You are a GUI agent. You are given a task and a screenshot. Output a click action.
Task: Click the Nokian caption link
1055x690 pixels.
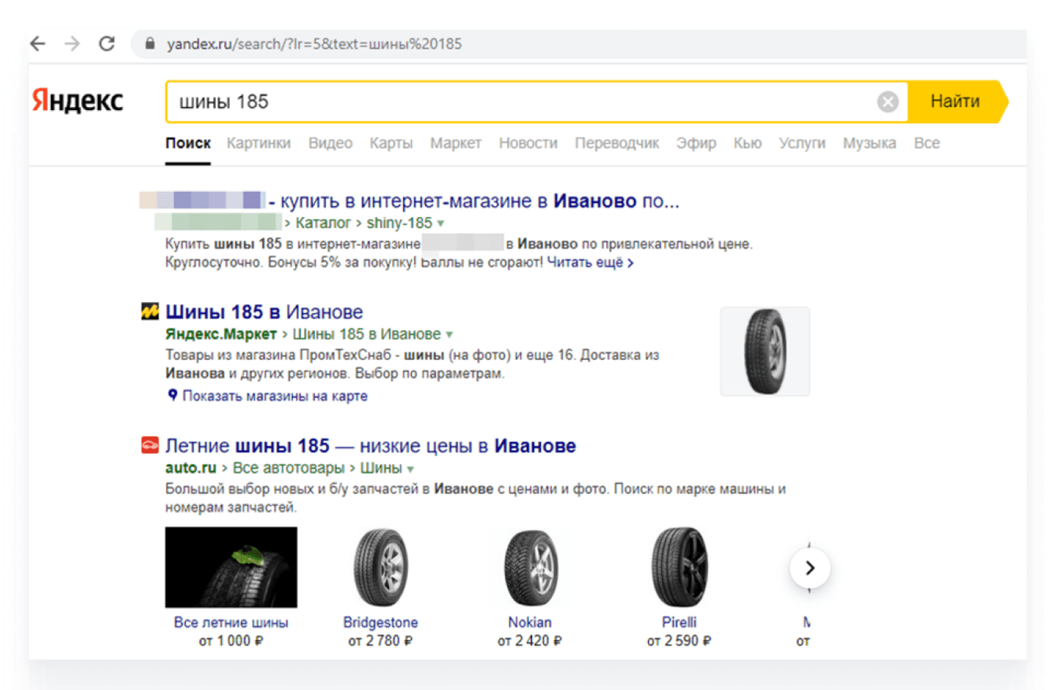coord(530,622)
